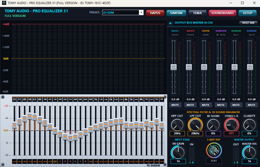Mute the MAIN L channel

[x=175, y=105]
